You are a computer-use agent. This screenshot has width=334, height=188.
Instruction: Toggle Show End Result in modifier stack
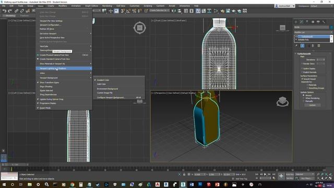[x=302, y=45]
